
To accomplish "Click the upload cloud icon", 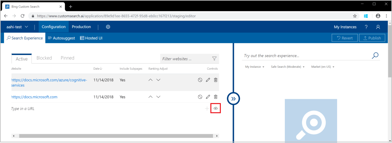I will pyautogui.click(x=216, y=108).
